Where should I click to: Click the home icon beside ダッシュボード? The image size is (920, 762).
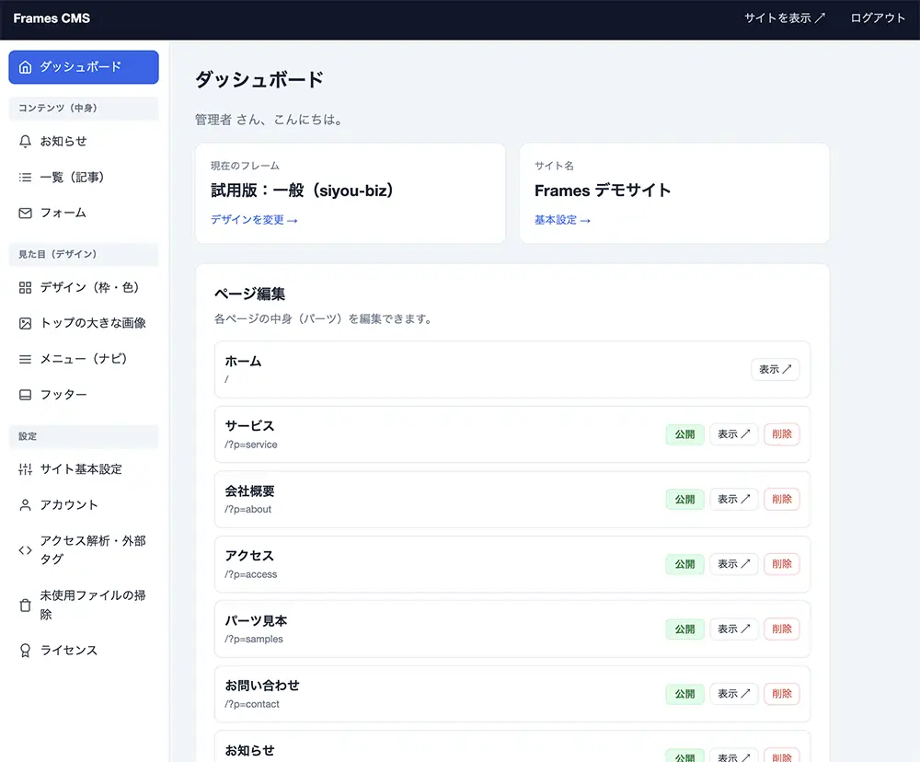tap(25, 67)
